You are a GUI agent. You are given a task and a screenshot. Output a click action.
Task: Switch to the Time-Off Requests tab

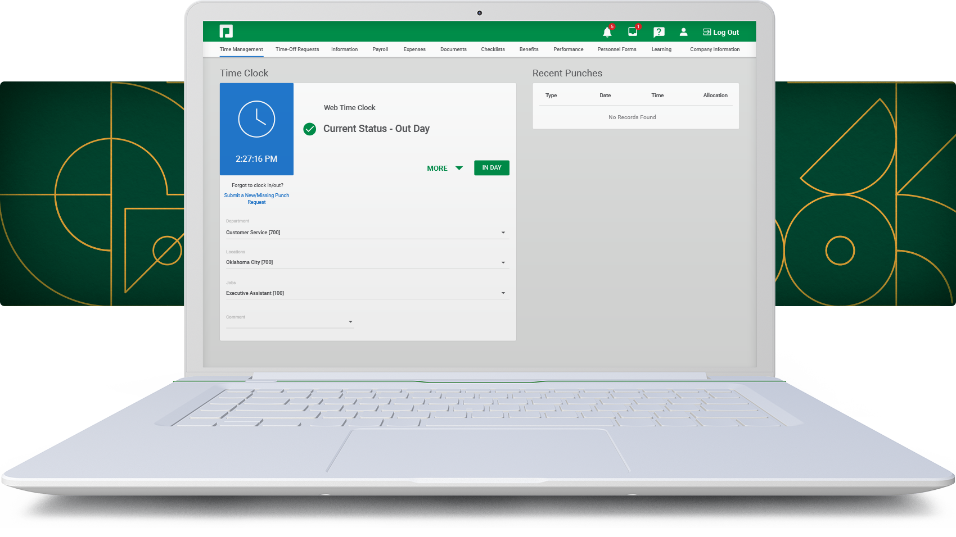pyautogui.click(x=297, y=49)
